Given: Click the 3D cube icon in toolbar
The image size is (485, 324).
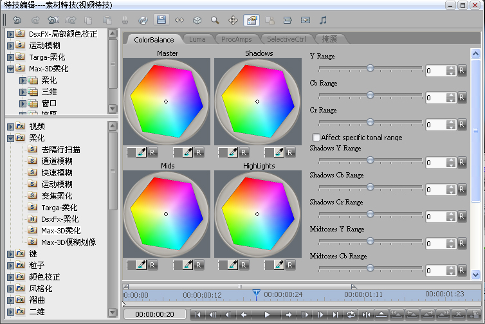Looking at the screenshot, I should pos(197,21).
